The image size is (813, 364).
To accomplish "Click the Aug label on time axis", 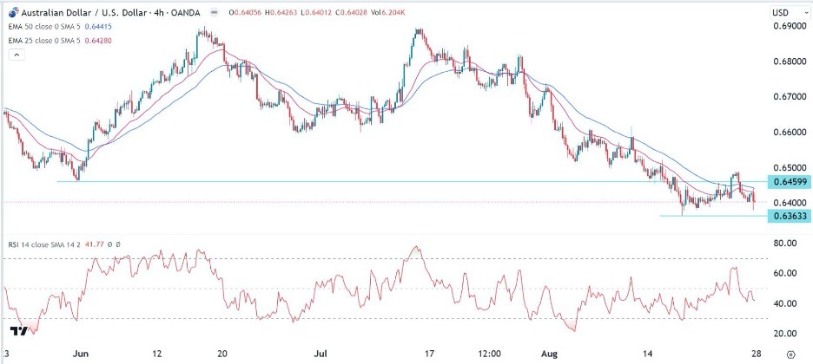I will click(x=549, y=354).
